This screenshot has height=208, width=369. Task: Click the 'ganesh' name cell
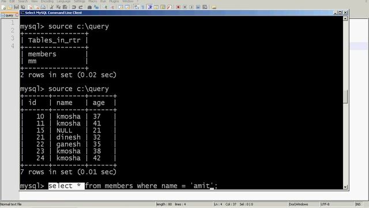tap(68, 144)
